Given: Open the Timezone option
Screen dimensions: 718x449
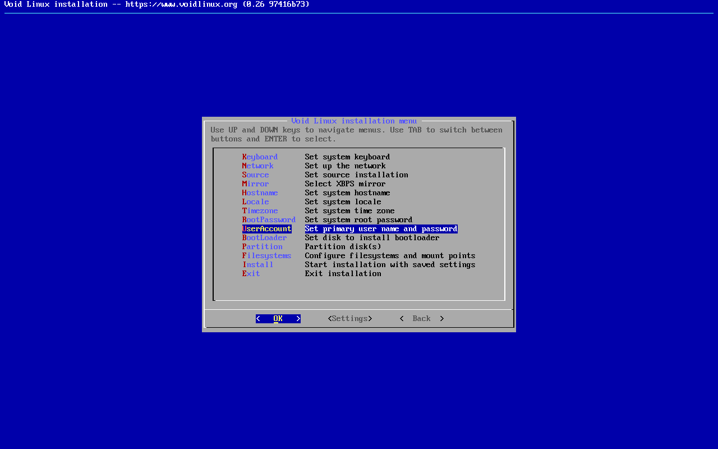Looking at the screenshot, I should pos(260,211).
